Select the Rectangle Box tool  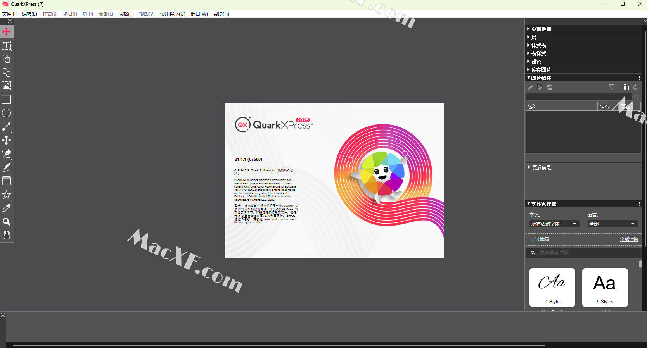coord(7,100)
